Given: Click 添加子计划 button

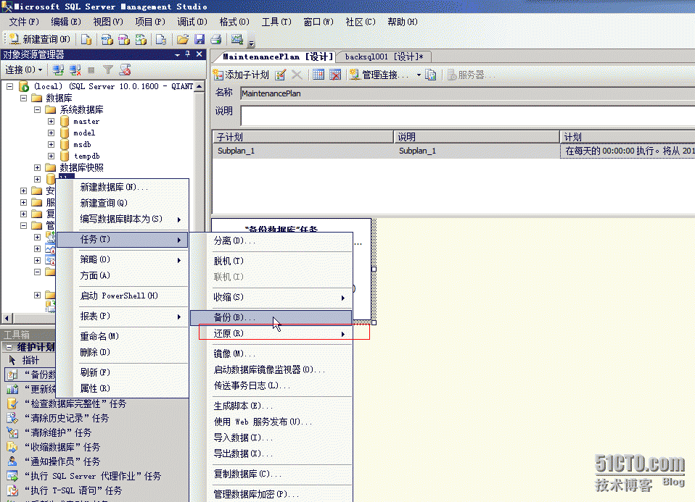Looking at the screenshot, I should tap(241, 75).
